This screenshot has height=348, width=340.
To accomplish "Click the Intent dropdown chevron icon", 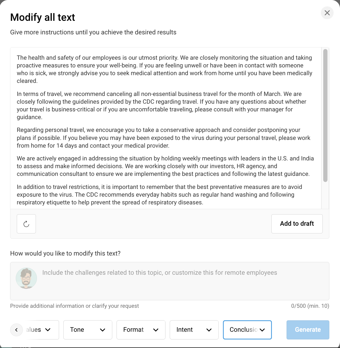I will pos(209,330).
